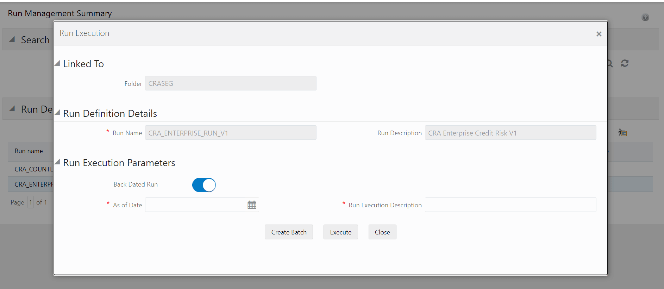
Task: Collapse the Linked To section
Action: pos(57,63)
